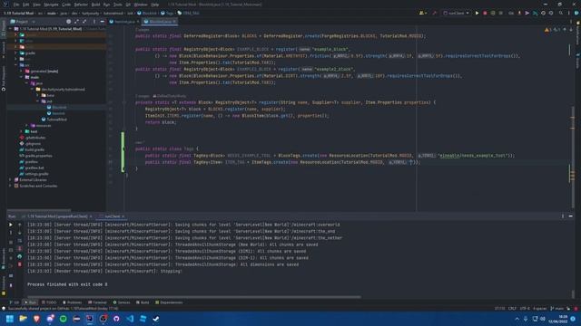This screenshot has height=326, width=581.
Task: Hide the Run tool window minus icon
Action: 571,216
